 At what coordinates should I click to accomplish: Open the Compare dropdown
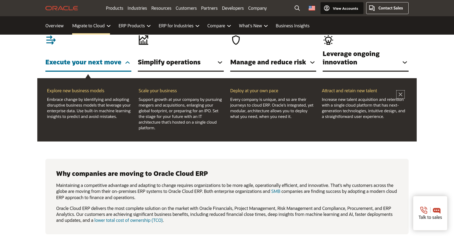pos(219,26)
